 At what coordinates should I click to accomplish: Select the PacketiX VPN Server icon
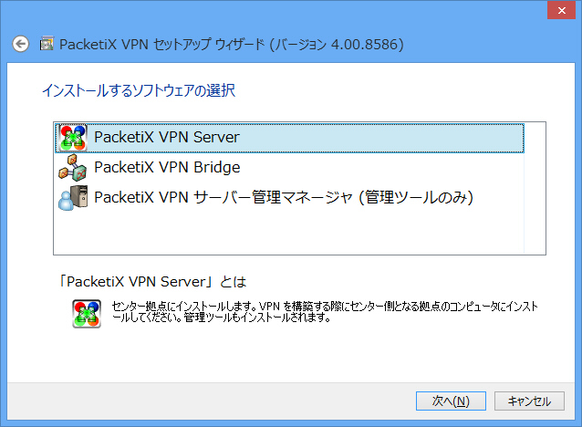coord(73,138)
